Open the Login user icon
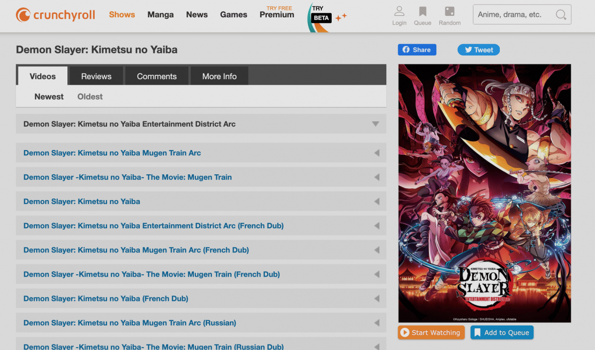Screen dimensions: 595x350 click(399, 12)
